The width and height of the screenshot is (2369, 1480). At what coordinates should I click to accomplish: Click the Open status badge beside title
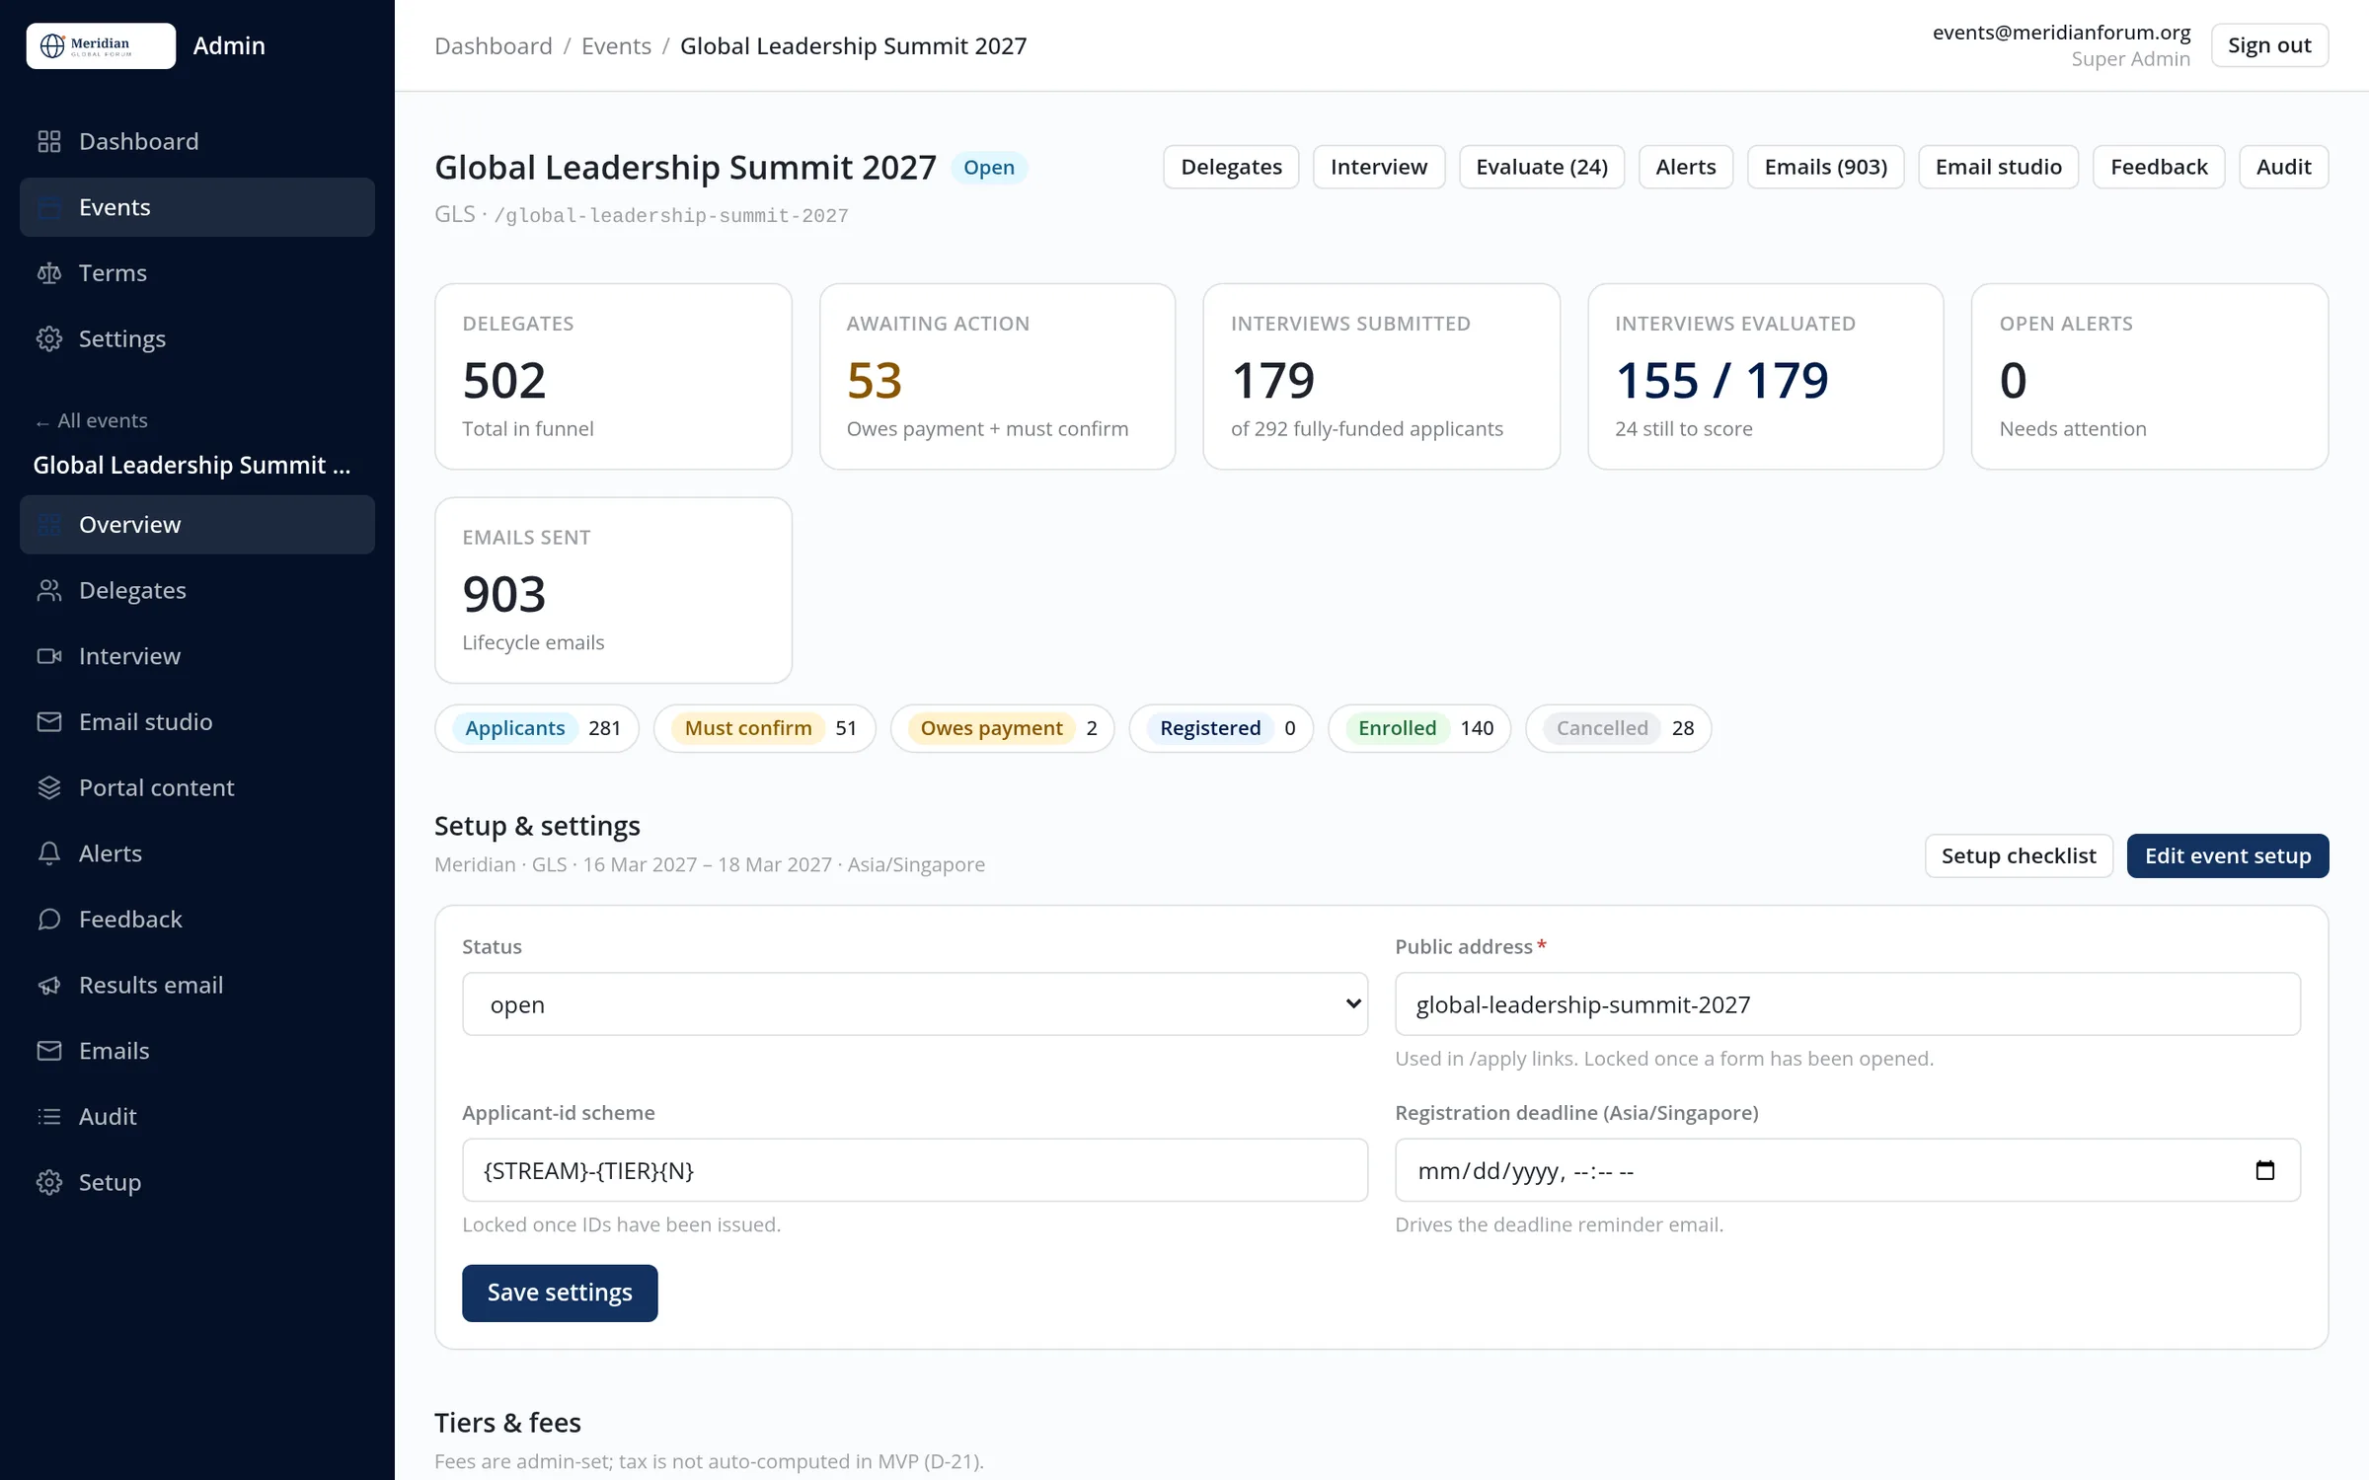(989, 168)
